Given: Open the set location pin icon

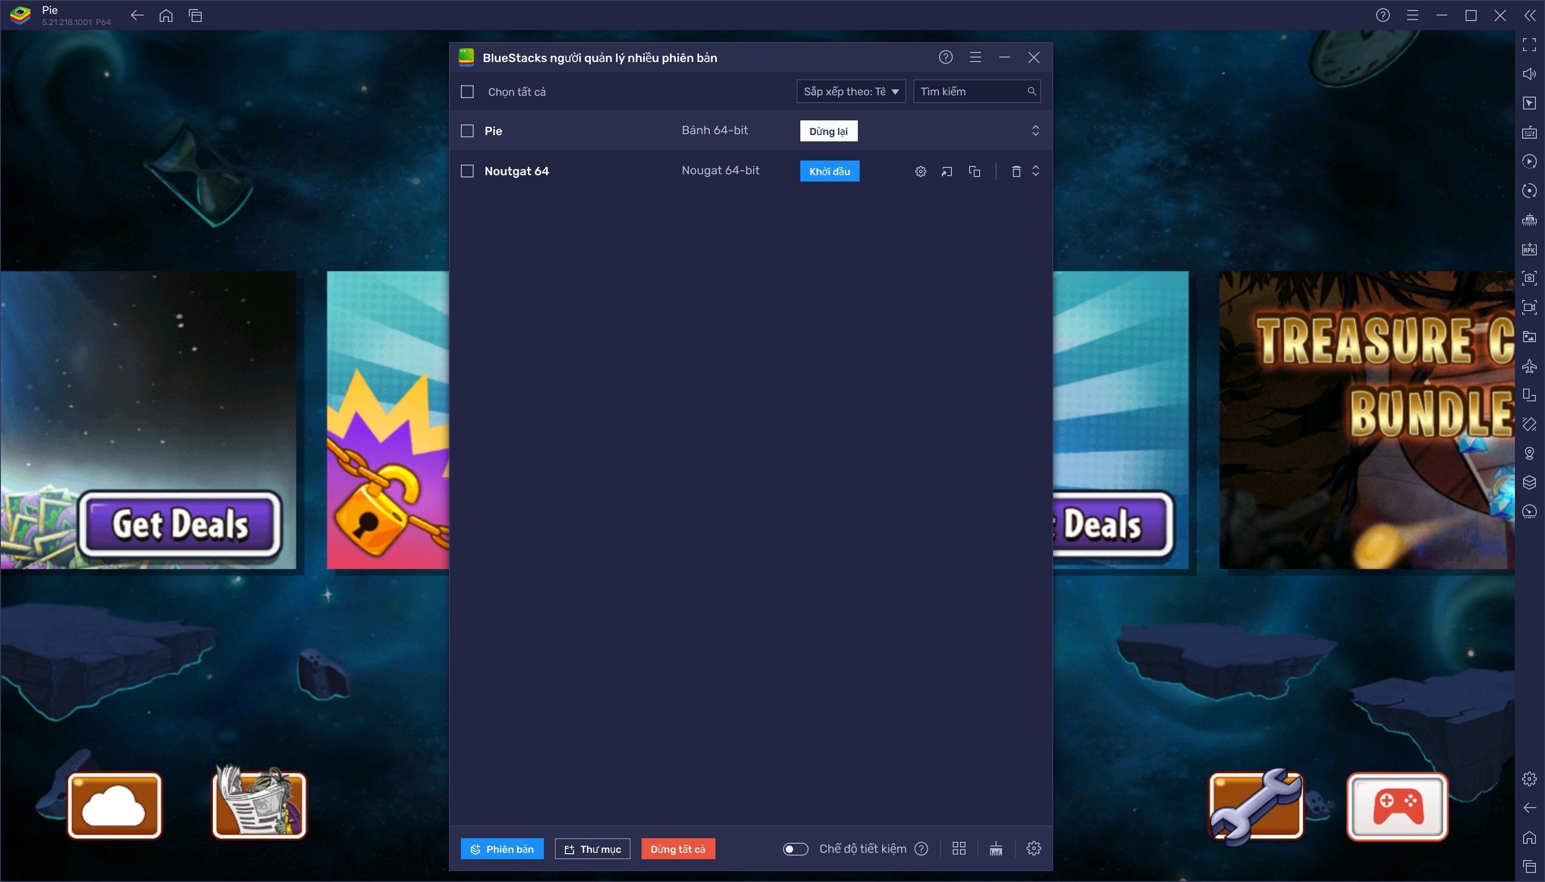Looking at the screenshot, I should (1529, 453).
